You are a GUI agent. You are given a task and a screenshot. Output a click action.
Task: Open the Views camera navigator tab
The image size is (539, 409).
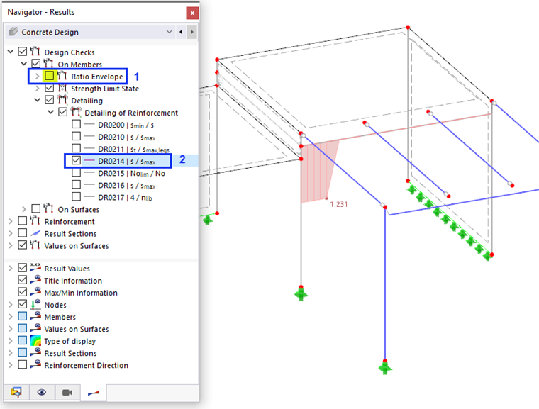pyautogui.click(x=67, y=393)
